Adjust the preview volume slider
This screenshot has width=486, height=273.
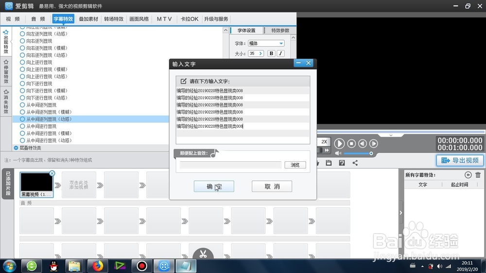point(358,154)
